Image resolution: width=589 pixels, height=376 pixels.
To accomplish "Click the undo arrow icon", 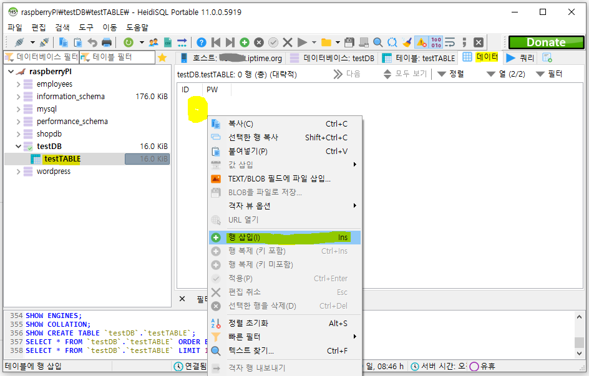I will point(92,42).
